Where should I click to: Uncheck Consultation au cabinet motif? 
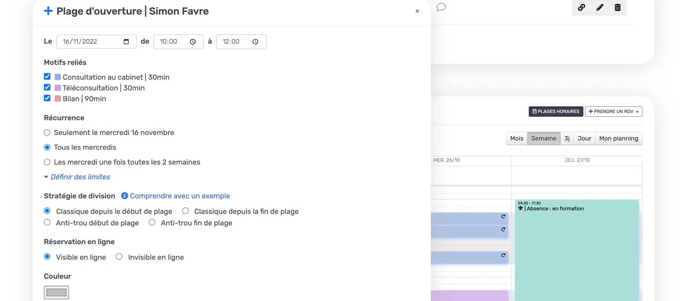(47, 77)
